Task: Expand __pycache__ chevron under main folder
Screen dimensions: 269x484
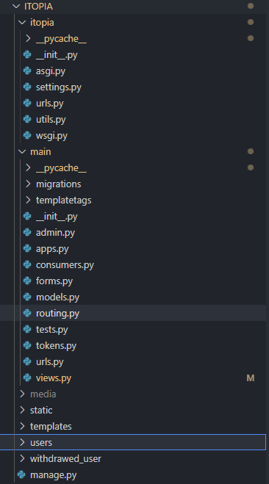Action: point(28,167)
